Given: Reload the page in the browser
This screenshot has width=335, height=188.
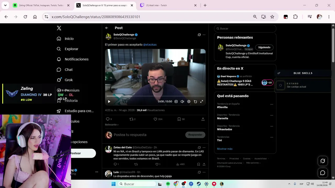Looking at the screenshot, I should click(x=25, y=17).
